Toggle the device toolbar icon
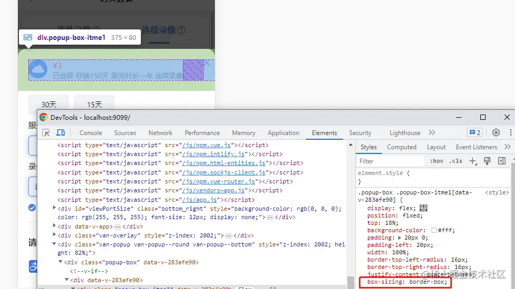The image size is (515, 289). point(61,132)
